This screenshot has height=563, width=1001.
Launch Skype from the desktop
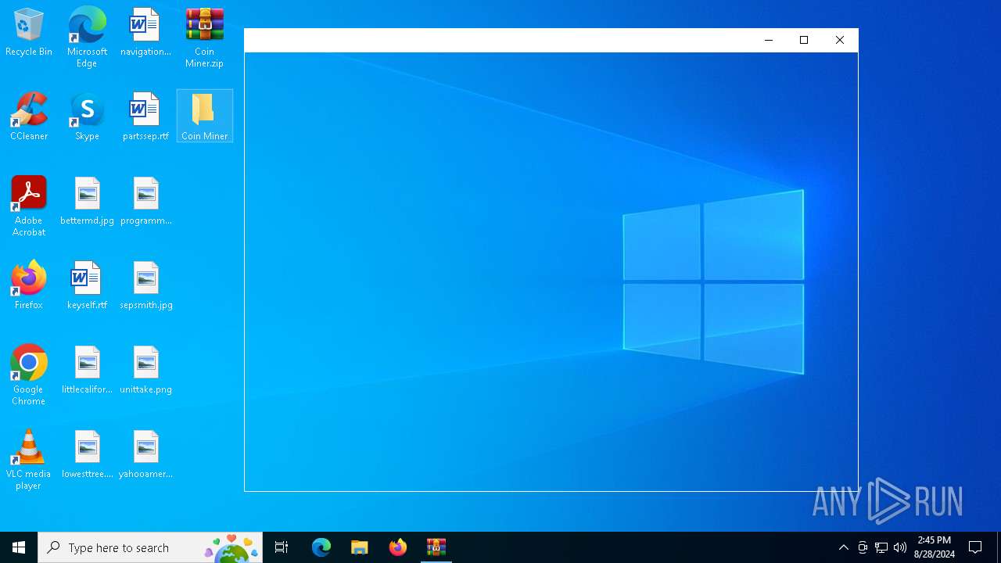(x=87, y=117)
